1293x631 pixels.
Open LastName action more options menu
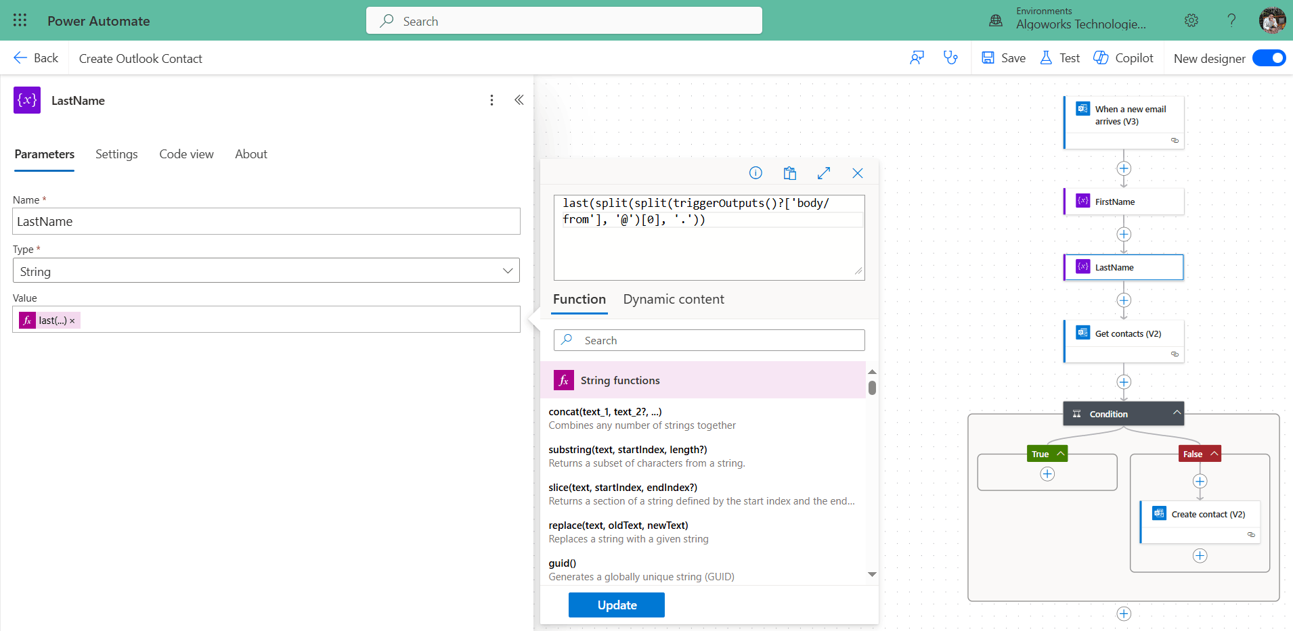pos(491,100)
